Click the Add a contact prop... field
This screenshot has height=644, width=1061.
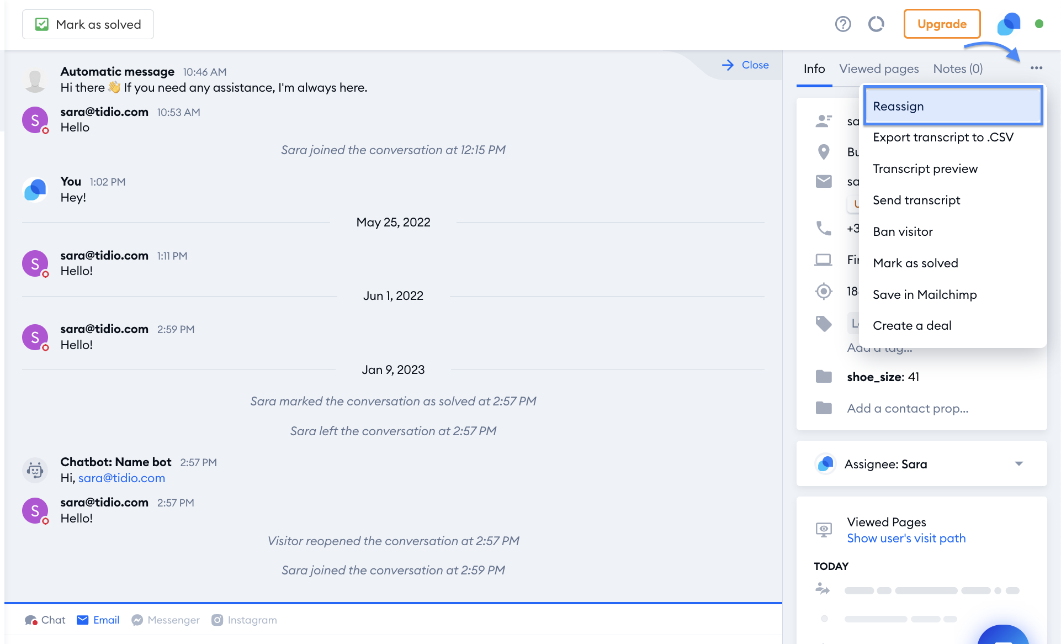[x=908, y=408]
